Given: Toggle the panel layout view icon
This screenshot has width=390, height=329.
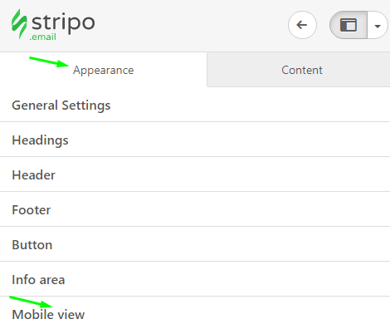Looking at the screenshot, I should pos(349,25).
